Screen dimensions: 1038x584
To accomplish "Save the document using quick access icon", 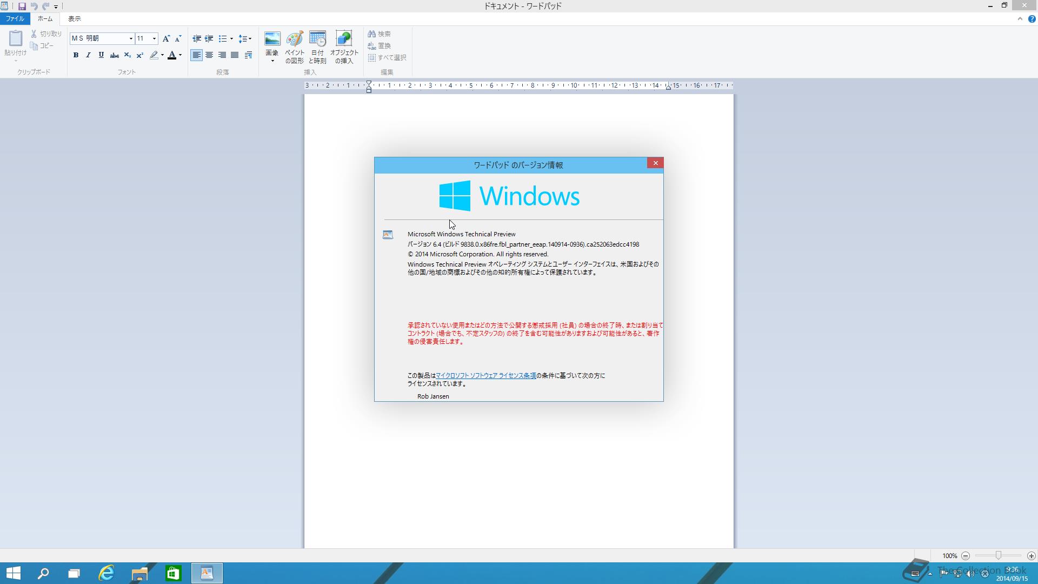I will [x=22, y=6].
